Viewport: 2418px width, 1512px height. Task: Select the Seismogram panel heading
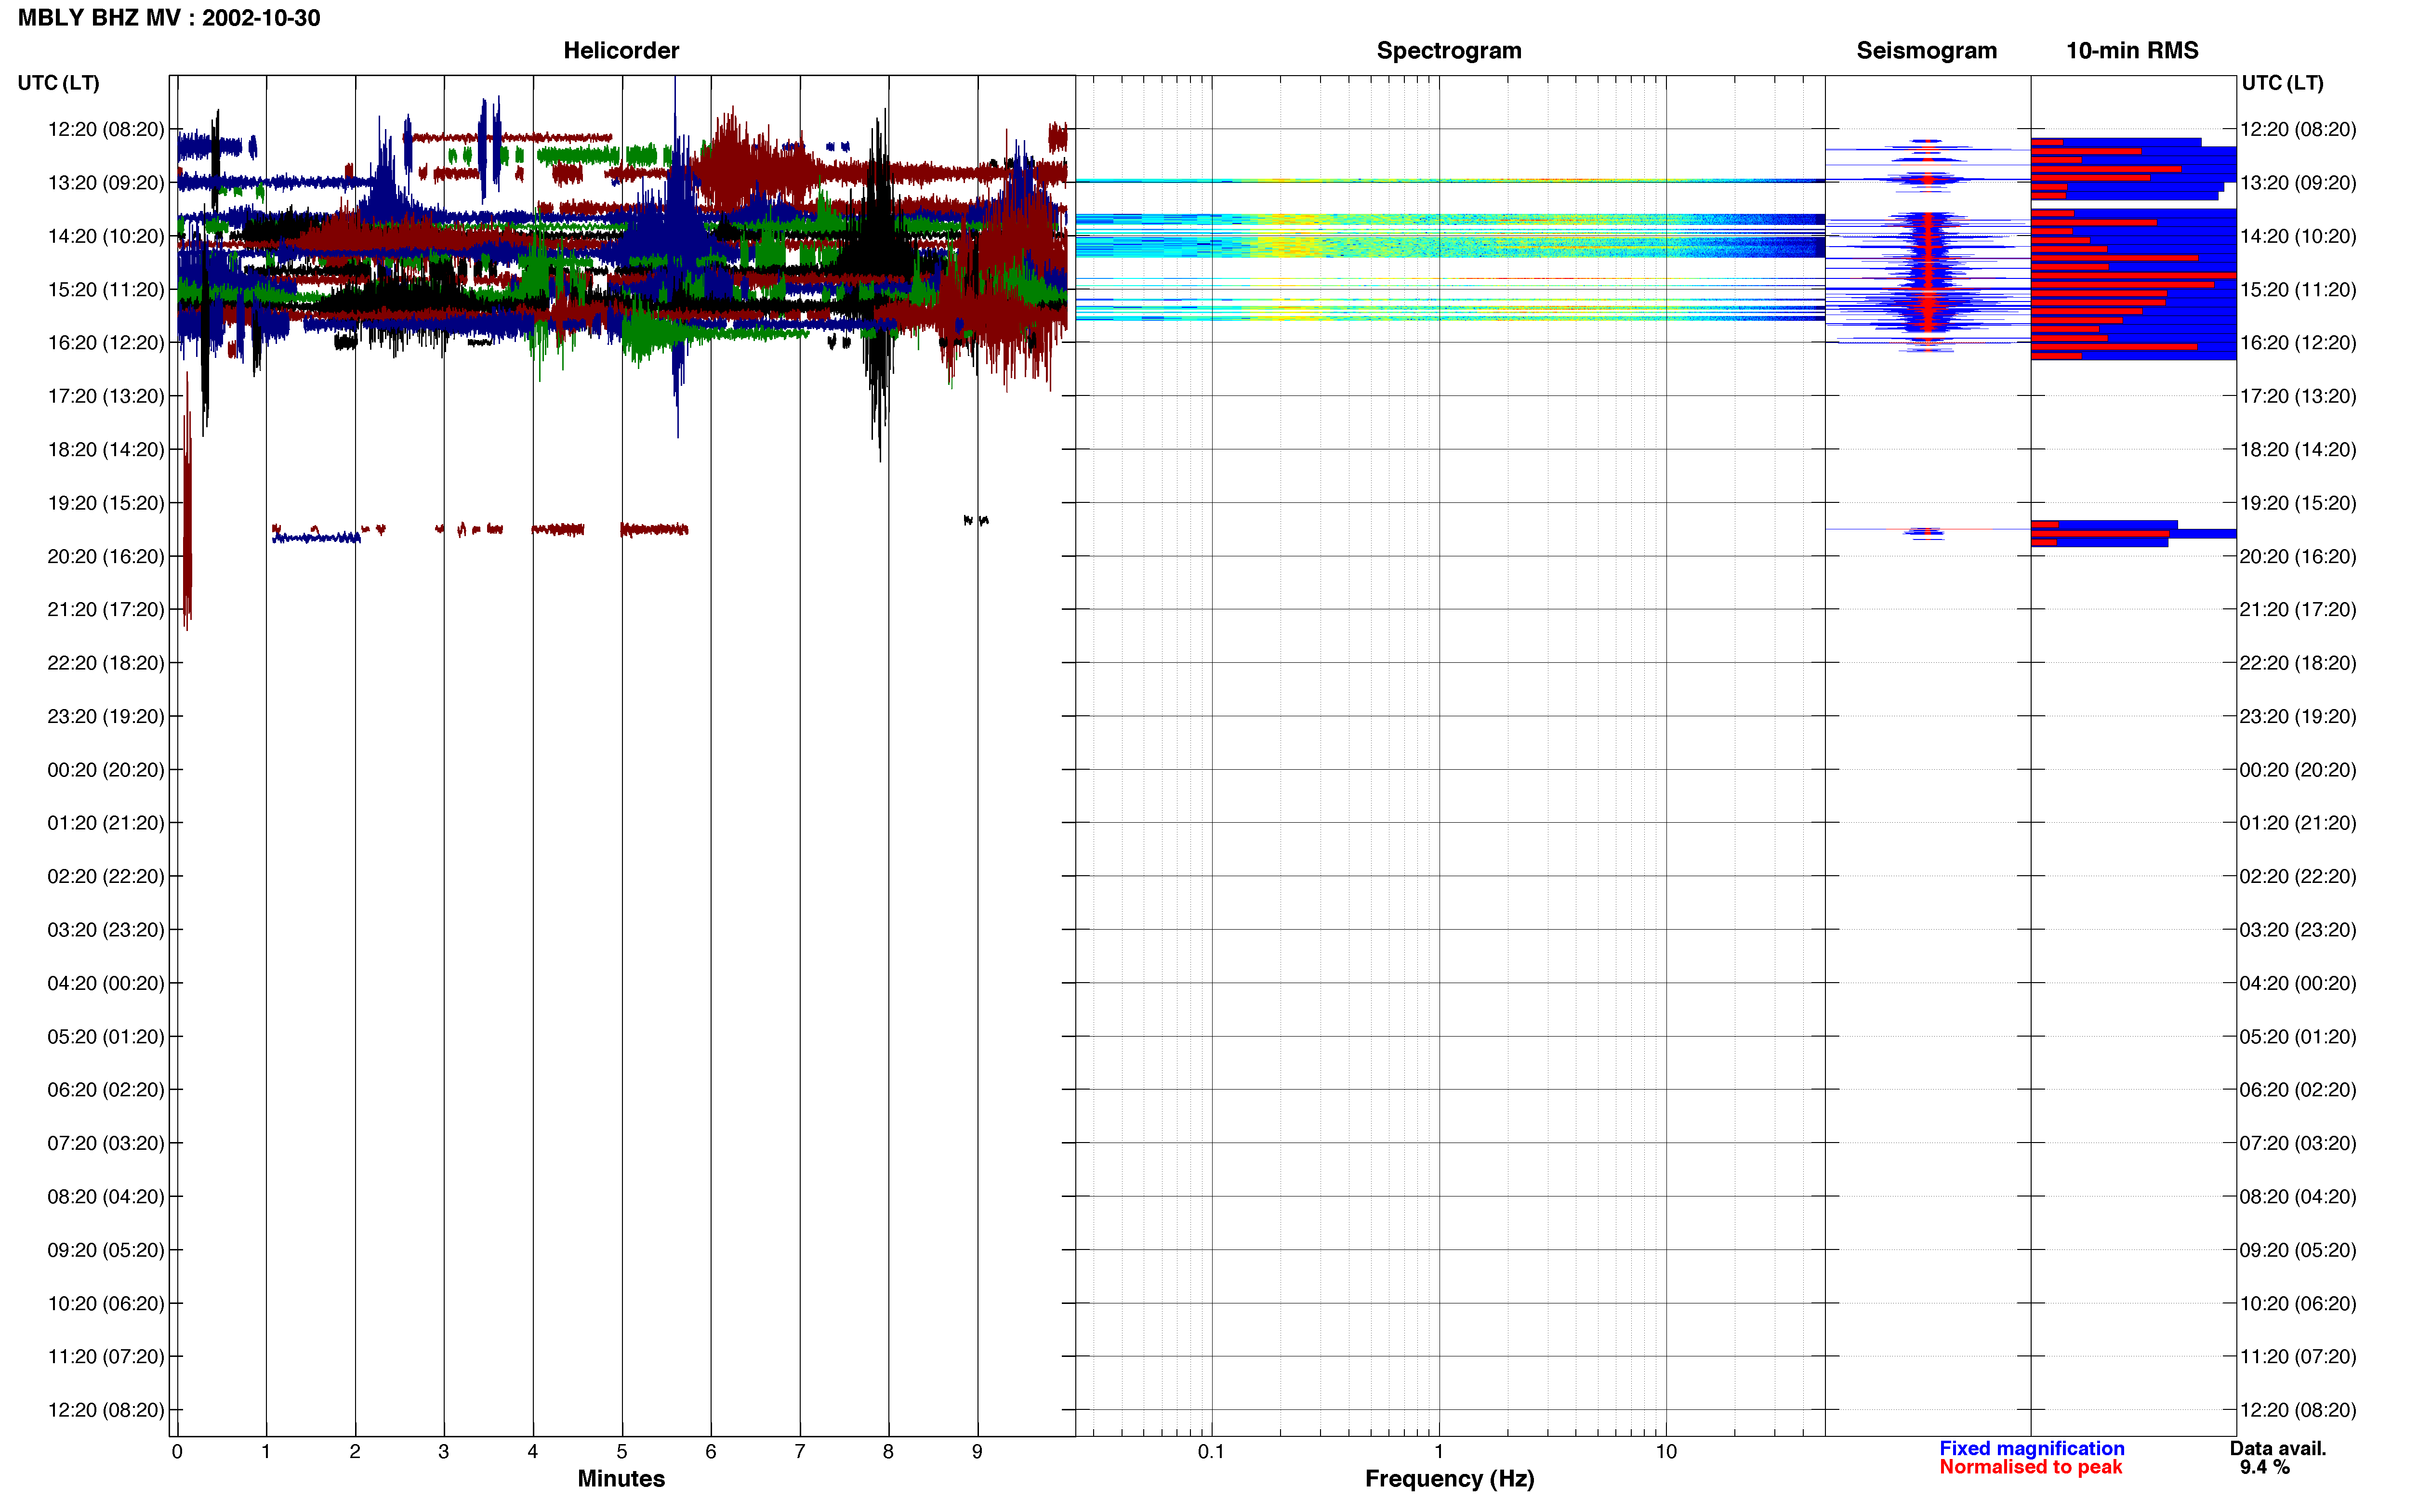[x=1926, y=50]
